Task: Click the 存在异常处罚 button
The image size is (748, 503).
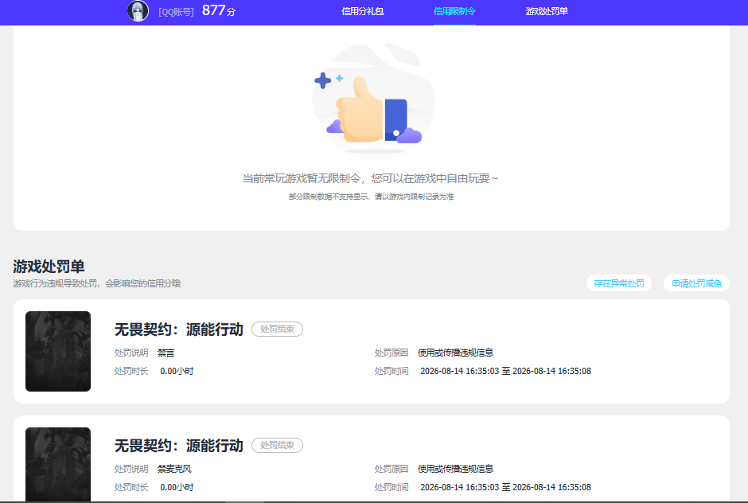Action: 619,283
